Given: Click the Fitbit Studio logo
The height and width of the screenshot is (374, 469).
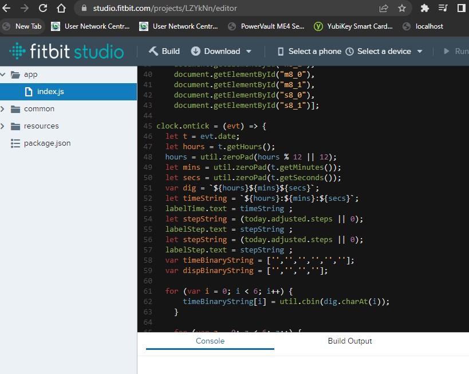Looking at the screenshot, I should point(66,51).
